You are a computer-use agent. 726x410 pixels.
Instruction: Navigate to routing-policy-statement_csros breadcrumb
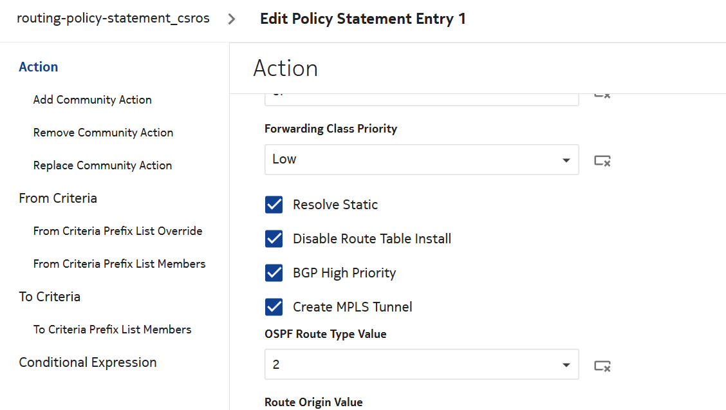pyautogui.click(x=113, y=19)
